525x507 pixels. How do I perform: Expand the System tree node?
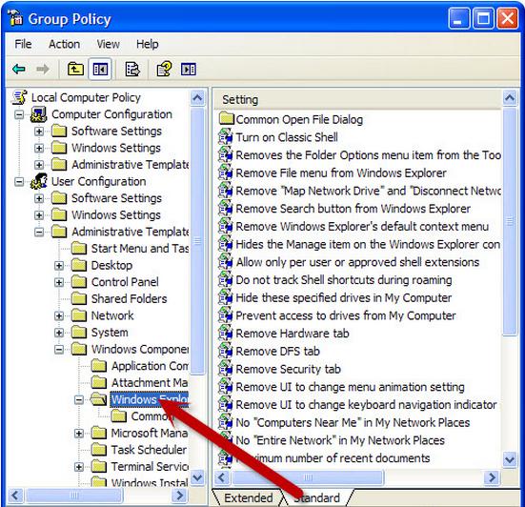pos(59,333)
